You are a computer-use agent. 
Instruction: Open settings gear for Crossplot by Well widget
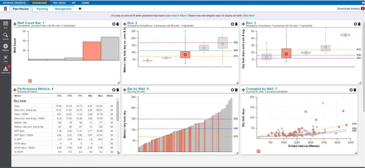point(351,90)
